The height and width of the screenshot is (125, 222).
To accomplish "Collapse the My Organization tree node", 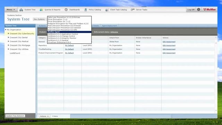I will pyautogui.click(x=6, y=30).
